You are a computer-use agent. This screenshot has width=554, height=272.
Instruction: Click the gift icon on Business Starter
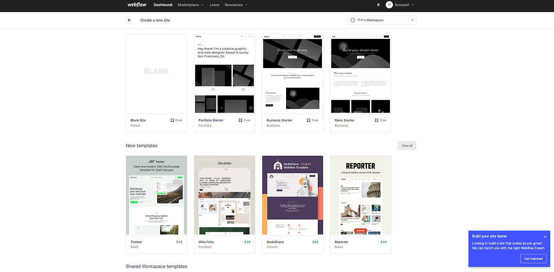[x=309, y=120]
